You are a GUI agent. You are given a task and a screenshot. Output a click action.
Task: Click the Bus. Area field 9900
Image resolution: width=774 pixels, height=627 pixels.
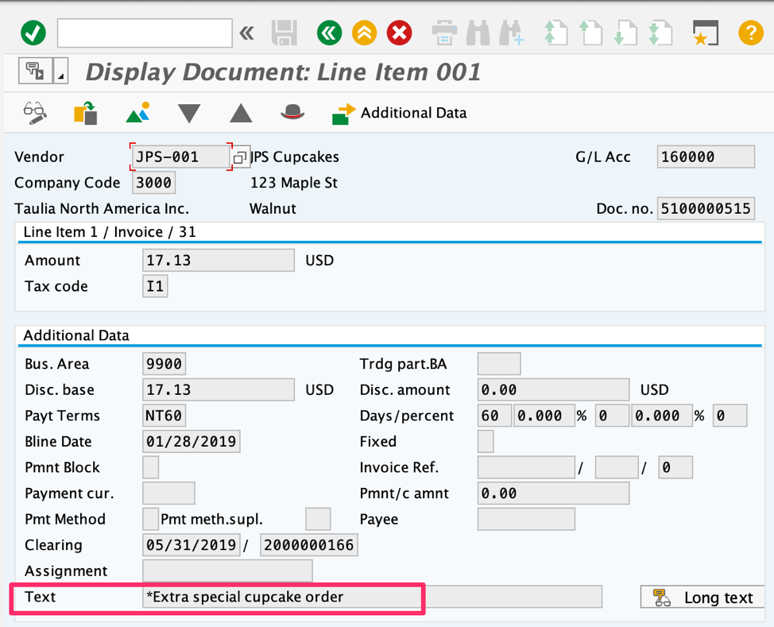click(x=164, y=364)
